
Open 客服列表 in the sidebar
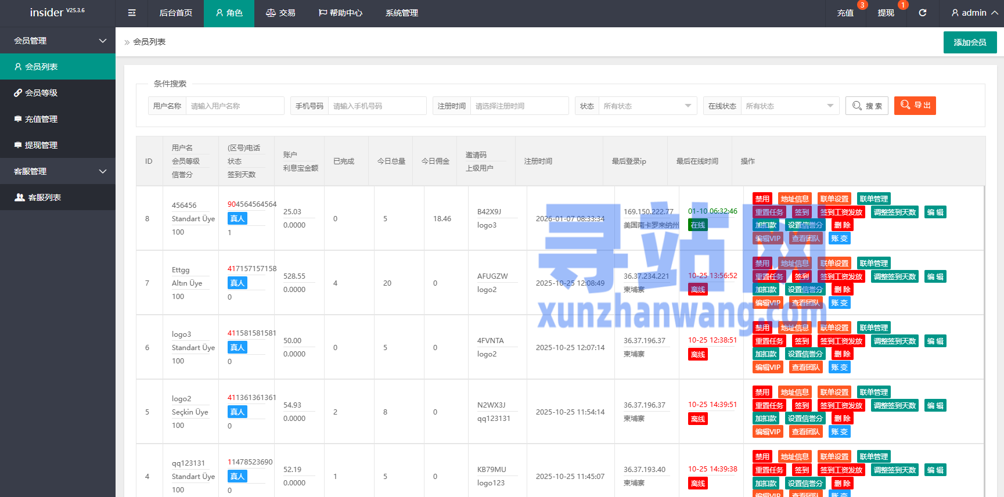44,197
